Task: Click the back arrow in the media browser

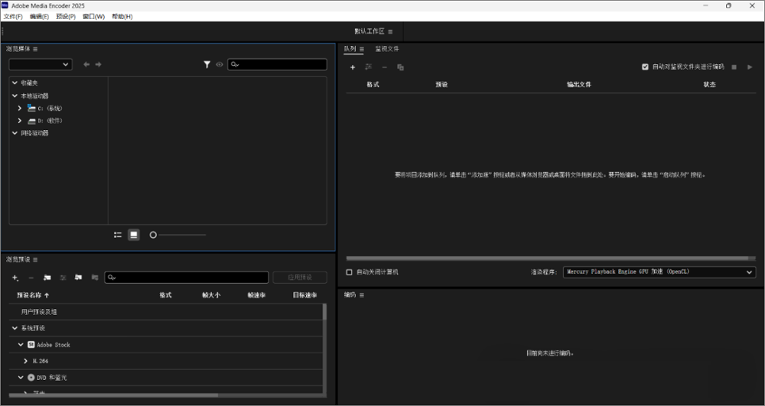Action: (x=86, y=64)
